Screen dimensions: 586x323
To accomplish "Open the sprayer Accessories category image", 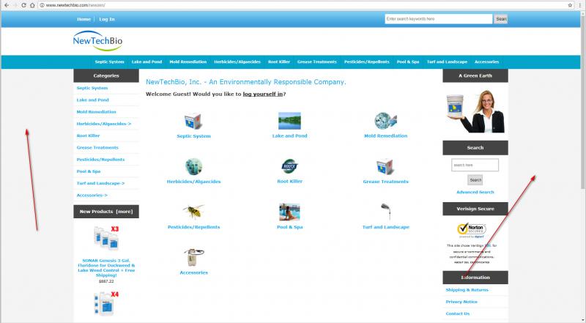I will [x=193, y=257].
